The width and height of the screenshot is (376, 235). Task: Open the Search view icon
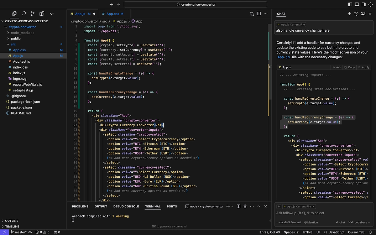[23, 14]
